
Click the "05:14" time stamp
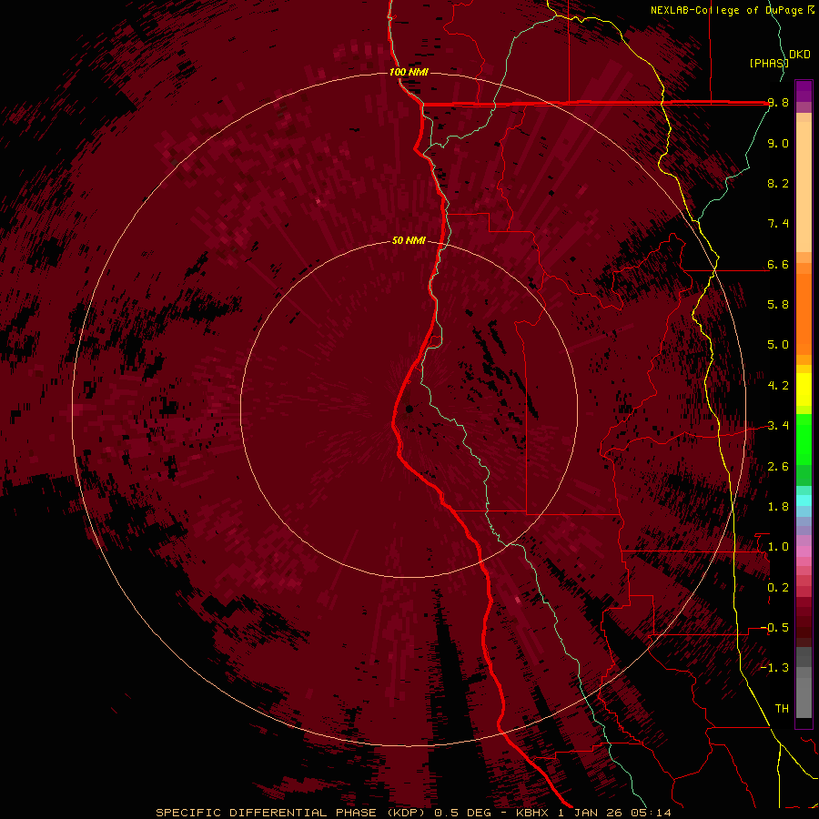[650, 813]
